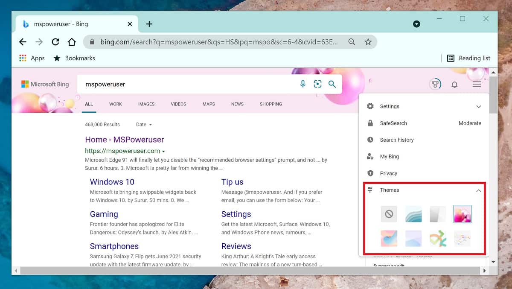
Task: Open the Date filter dropdown
Action: point(144,125)
